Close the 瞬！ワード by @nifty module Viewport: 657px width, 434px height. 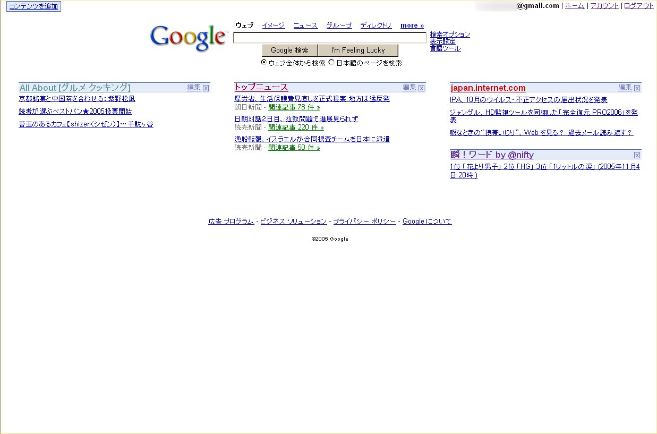[x=637, y=155]
